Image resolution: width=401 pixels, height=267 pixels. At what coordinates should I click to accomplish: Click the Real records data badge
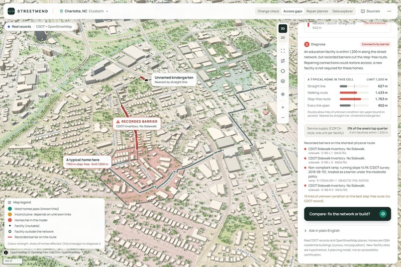point(40,26)
